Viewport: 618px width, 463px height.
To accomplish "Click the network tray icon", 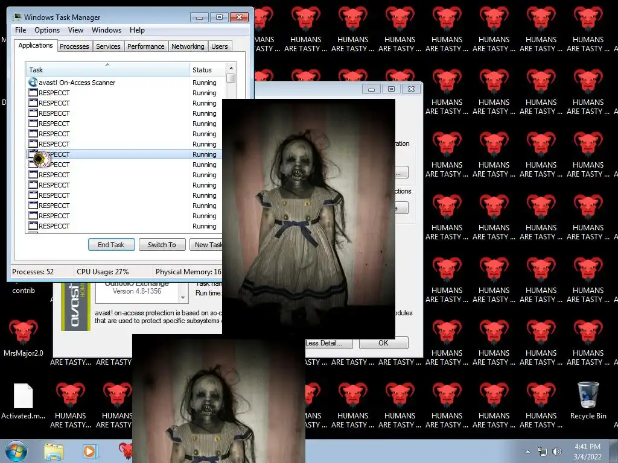I will pyautogui.click(x=543, y=452).
